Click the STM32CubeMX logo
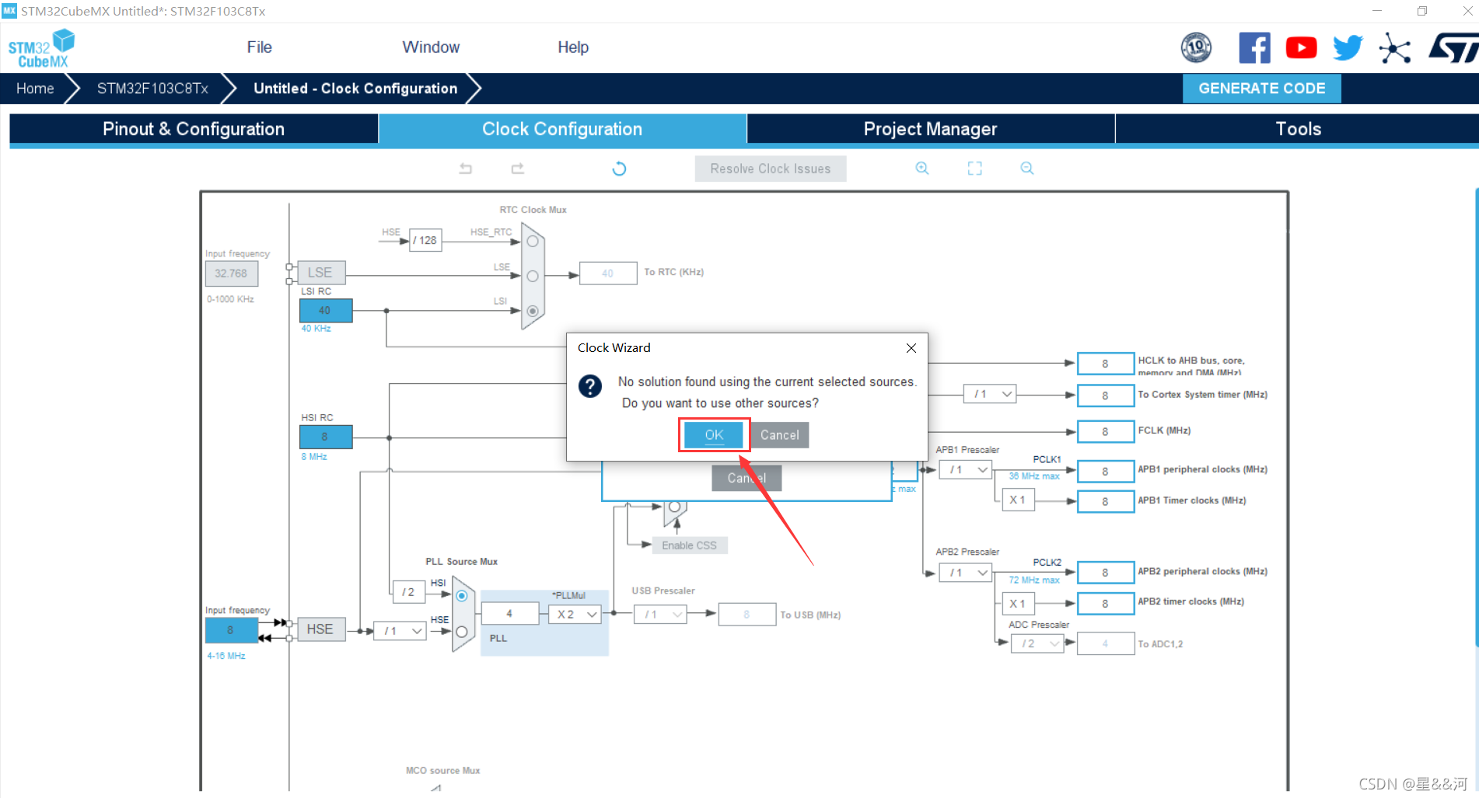The image size is (1479, 798). tap(41, 48)
